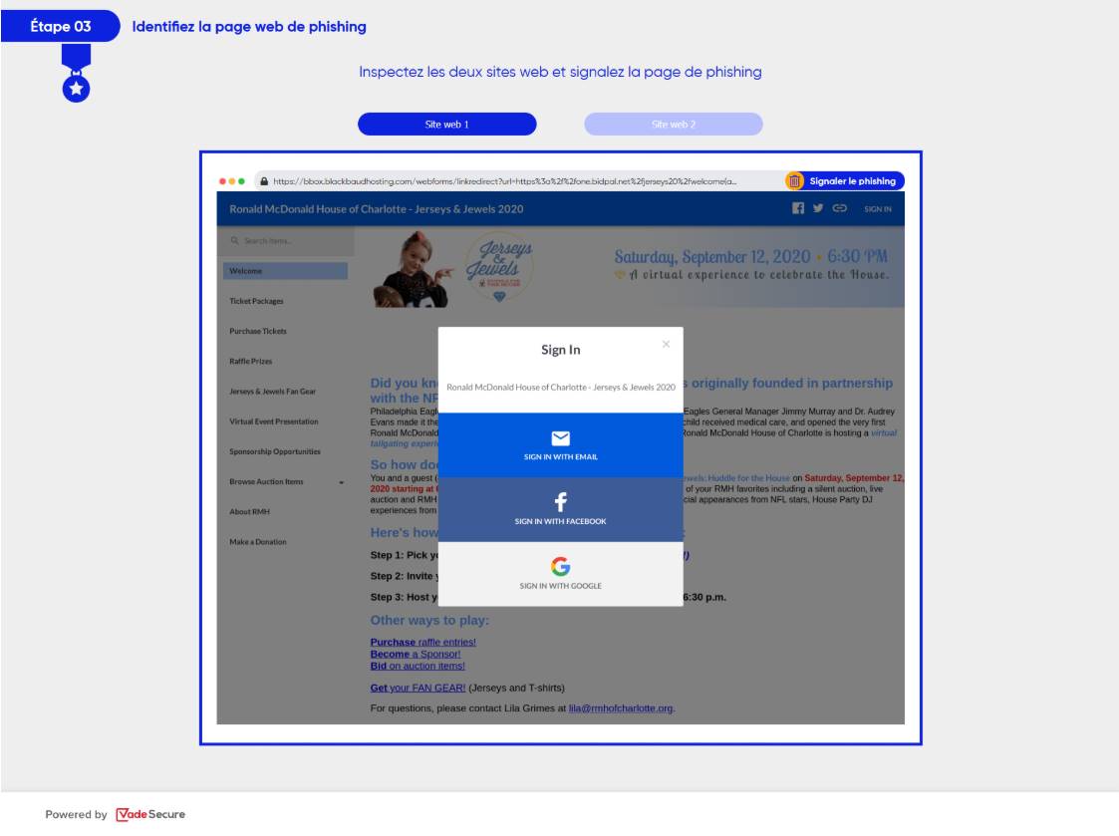Open Jerseys & Jewels Fan Gear menu item
This screenshot has width=1119, height=836.
click(272, 392)
